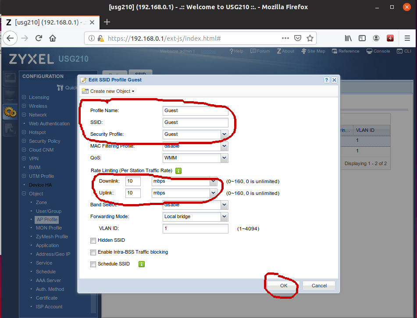Open the Maintenance sidebar icon
The image size is (417, 318).
pos(10,129)
